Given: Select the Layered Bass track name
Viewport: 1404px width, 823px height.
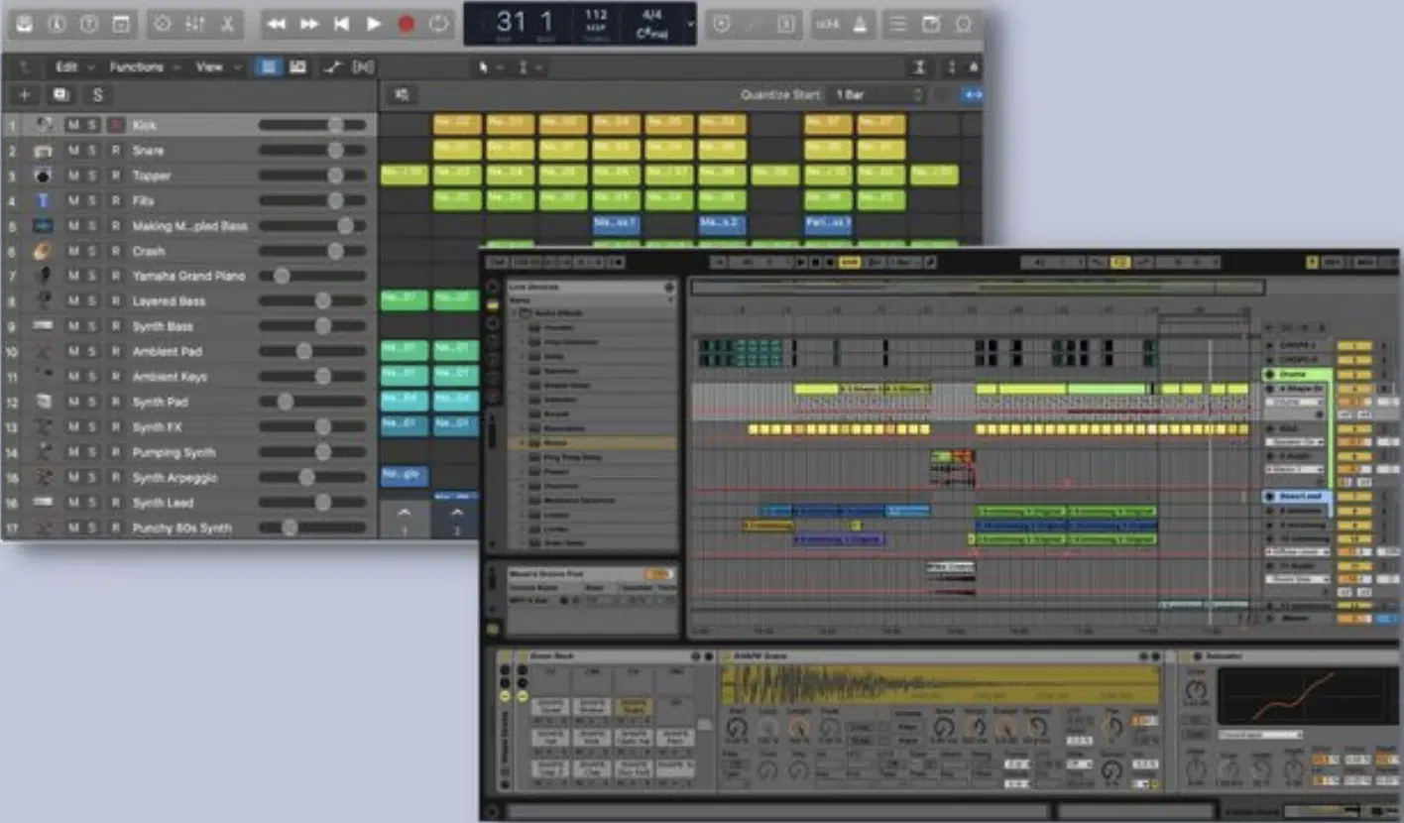Looking at the screenshot, I should click(x=169, y=301).
